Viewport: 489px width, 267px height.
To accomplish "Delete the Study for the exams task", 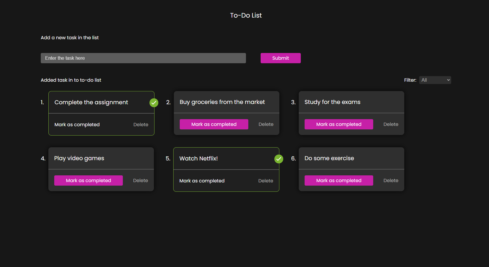I will 391,124.
